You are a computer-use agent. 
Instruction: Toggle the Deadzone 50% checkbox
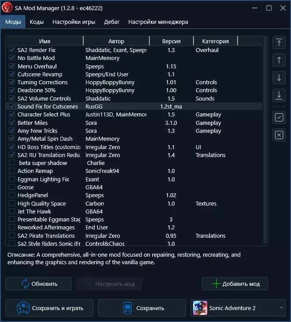[12, 90]
